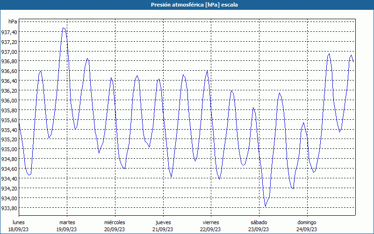Click the 934,20 axis value
This screenshot has width=374, height=234.
9,188
